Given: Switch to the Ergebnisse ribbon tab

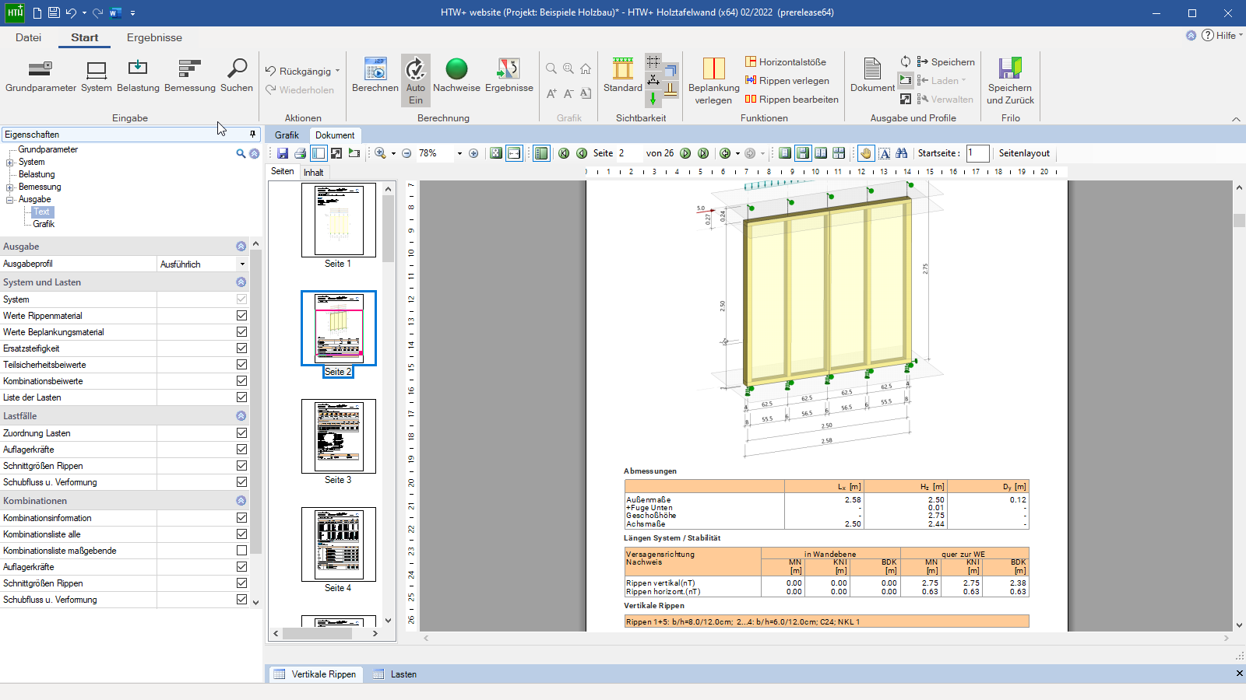Looking at the screenshot, I should point(154,37).
